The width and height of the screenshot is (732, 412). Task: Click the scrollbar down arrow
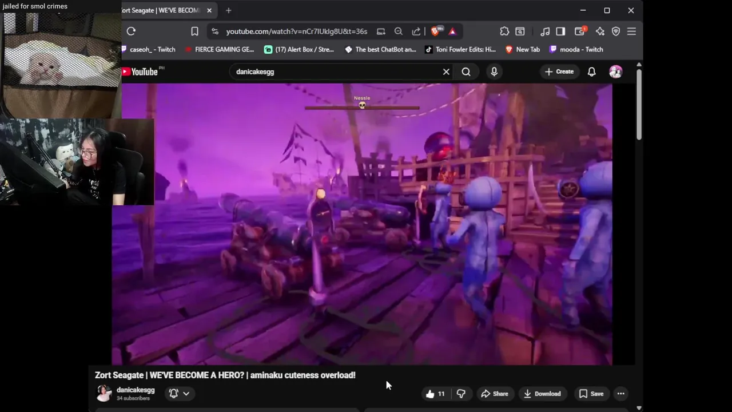(639, 408)
